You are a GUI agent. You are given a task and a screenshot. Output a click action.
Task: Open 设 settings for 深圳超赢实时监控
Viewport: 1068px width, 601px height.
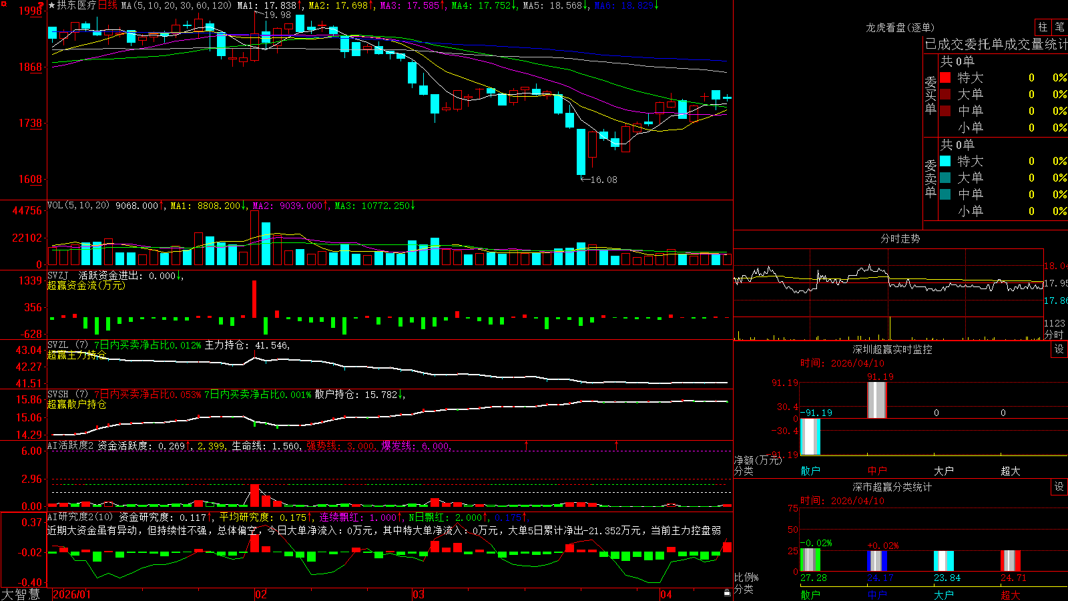pyautogui.click(x=1059, y=349)
